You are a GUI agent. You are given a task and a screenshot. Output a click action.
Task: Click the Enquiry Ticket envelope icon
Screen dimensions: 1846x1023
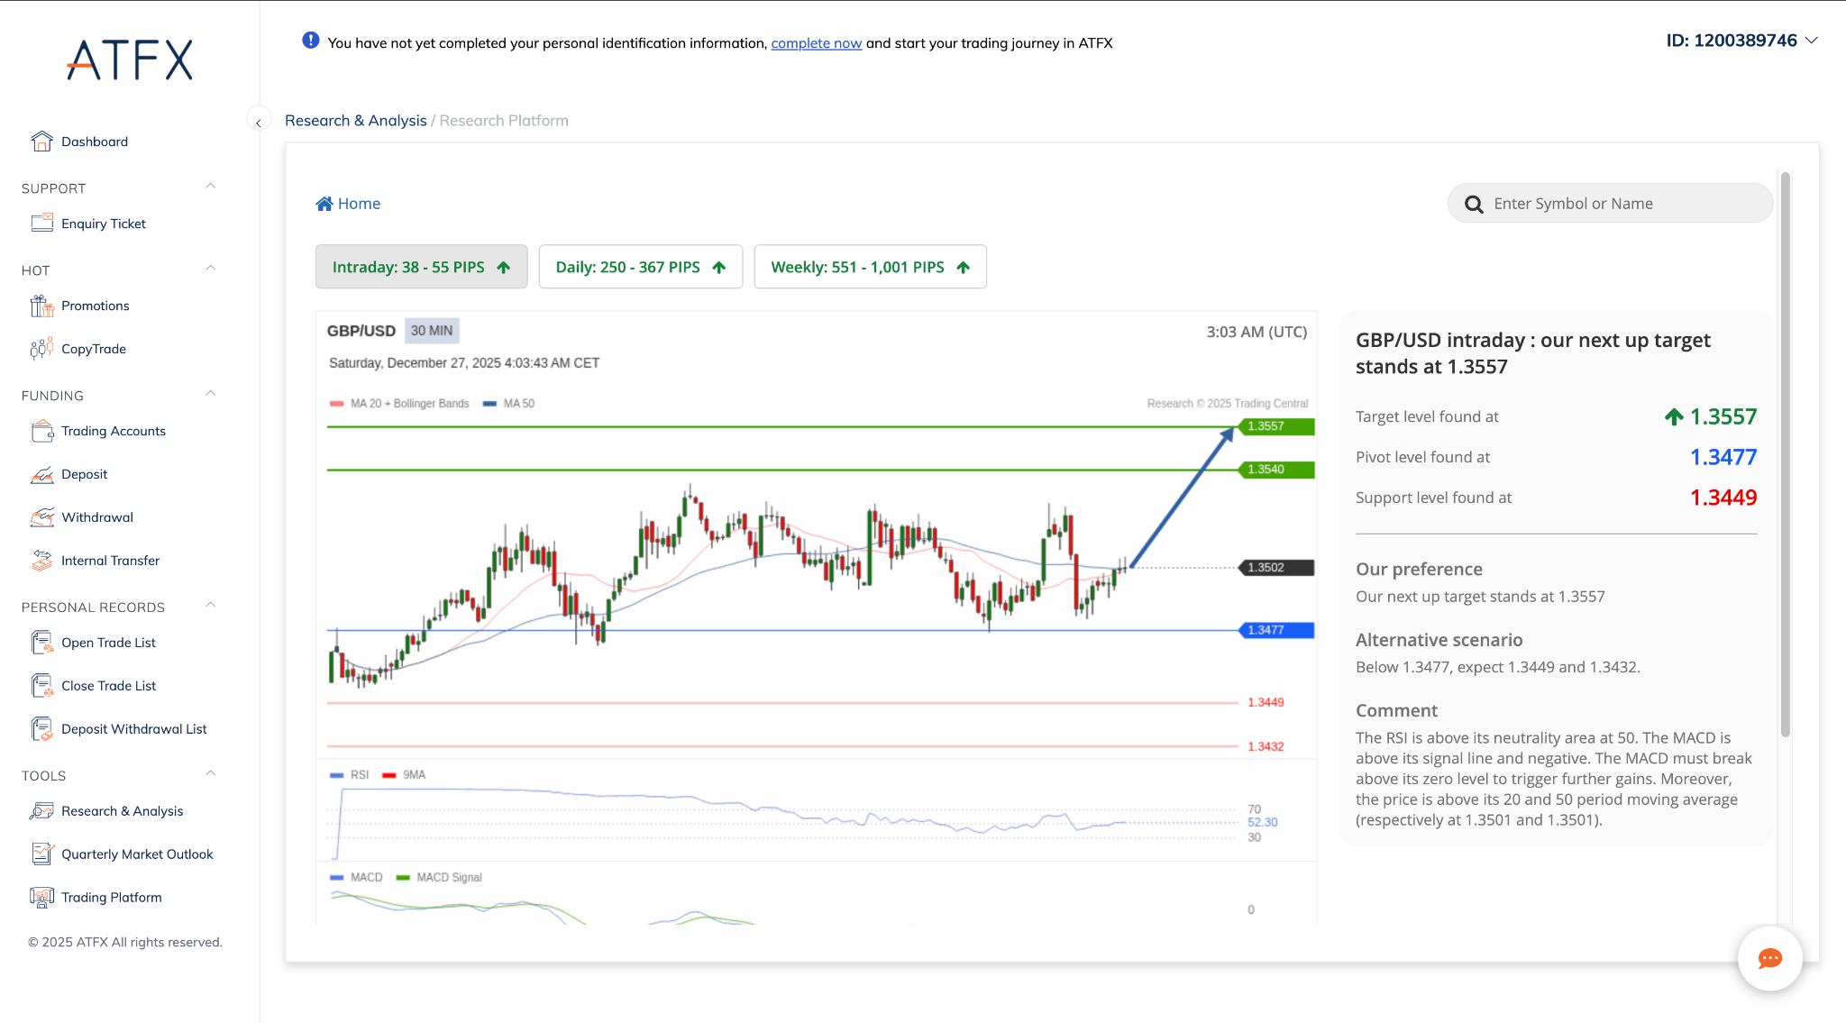click(41, 224)
